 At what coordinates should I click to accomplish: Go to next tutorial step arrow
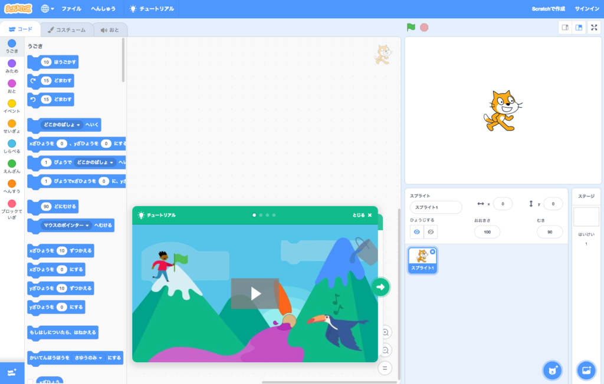click(380, 287)
